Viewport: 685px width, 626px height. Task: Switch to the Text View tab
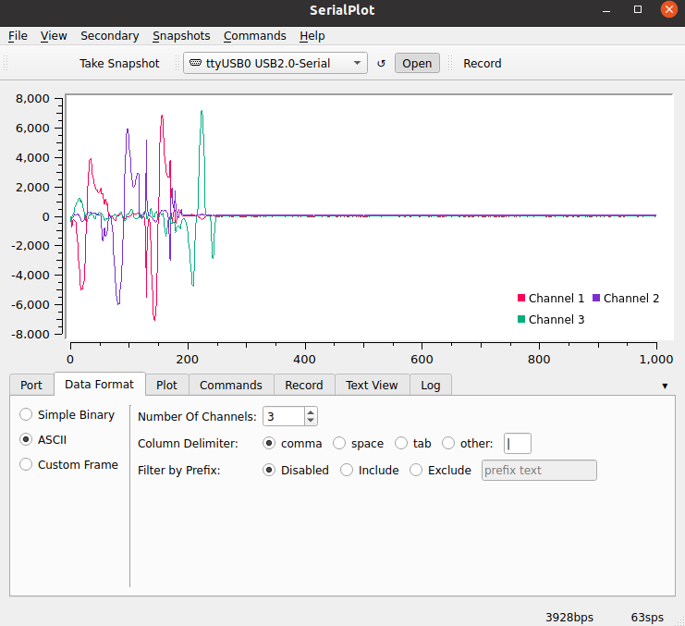372,385
